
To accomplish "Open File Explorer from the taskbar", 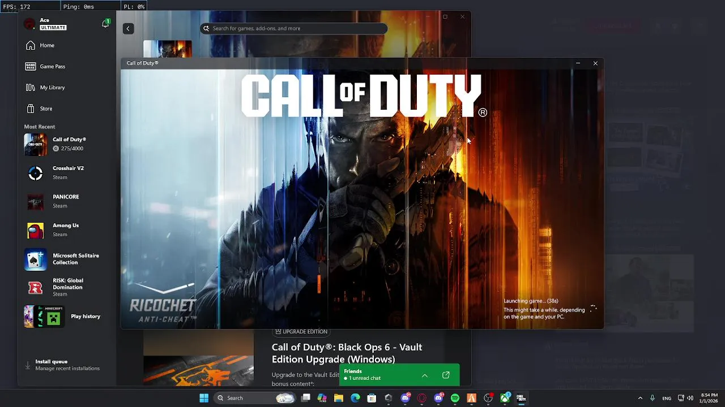I will (x=339, y=398).
